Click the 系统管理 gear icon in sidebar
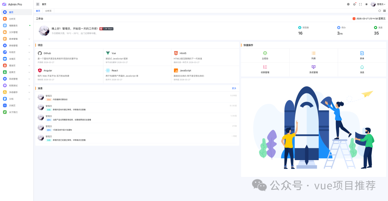 (5, 79)
